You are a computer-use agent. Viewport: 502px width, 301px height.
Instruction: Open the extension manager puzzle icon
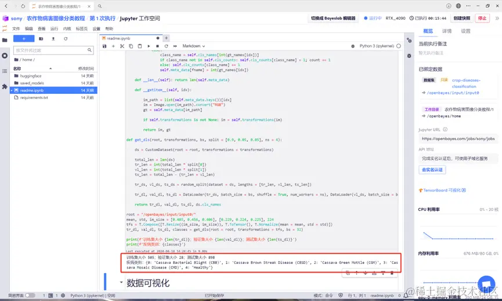(x=5, y=86)
